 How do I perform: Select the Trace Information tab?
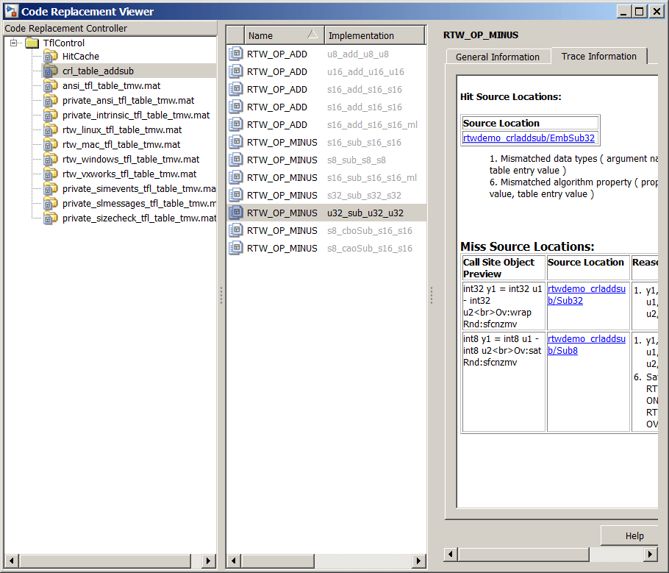(x=599, y=56)
